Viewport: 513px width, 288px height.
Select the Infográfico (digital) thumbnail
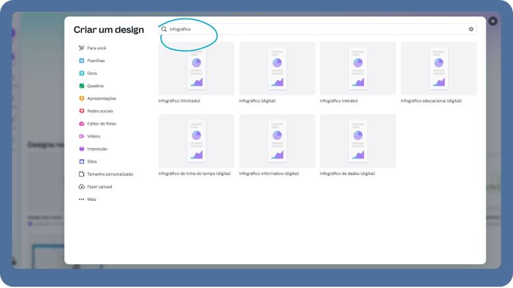tap(277, 69)
